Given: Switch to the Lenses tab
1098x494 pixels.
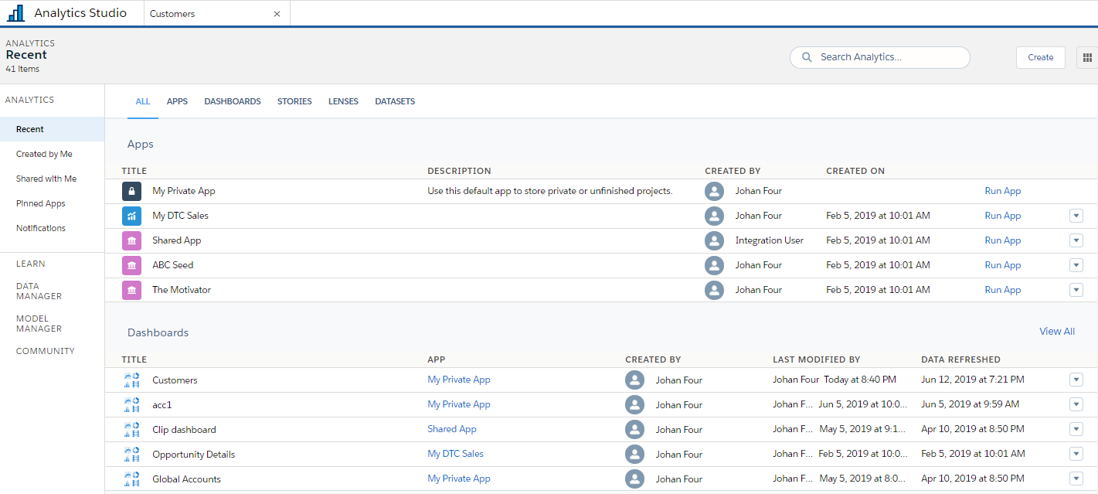Looking at the screenshot, I should tap(343, 101).
